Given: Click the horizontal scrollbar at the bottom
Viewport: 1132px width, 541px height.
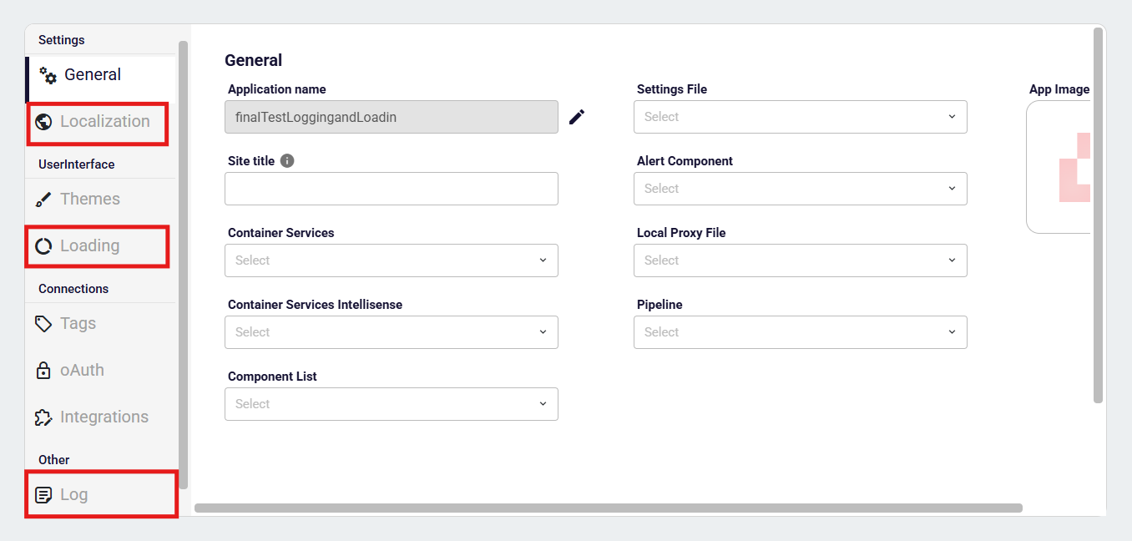Looking at the screenshot, I should [x=608, y=508].
